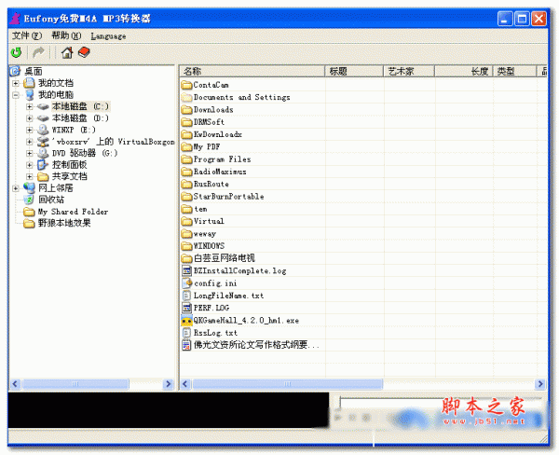Viewport: 559px width, 455px height.
Task: Expand 我的文档 tree node
Action: [16, 84]
